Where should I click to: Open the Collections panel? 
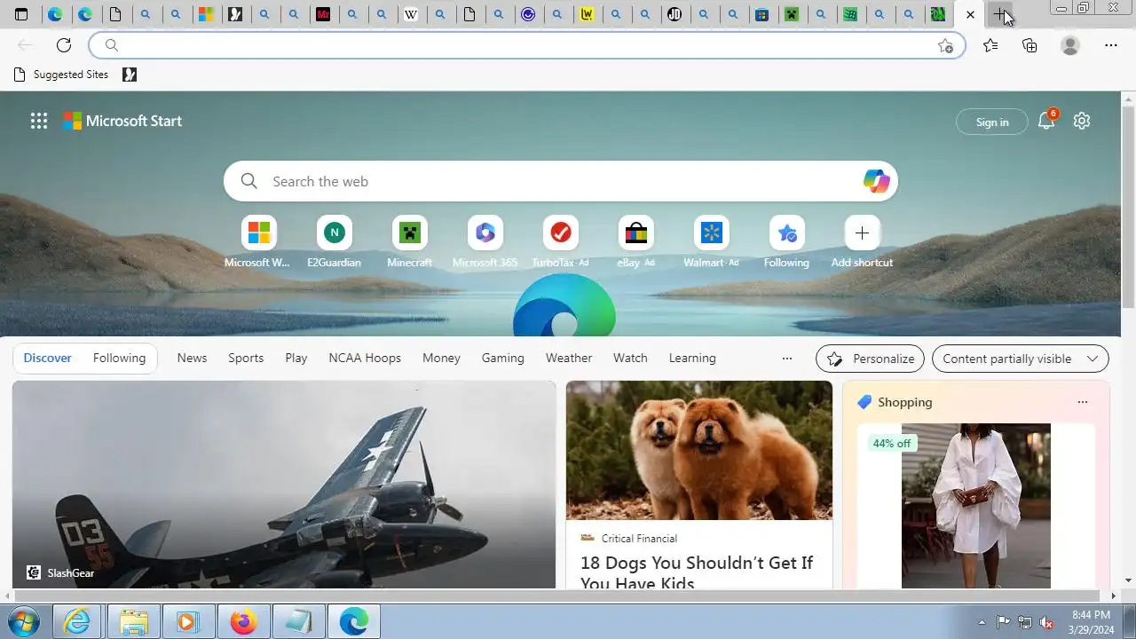tap(1029, 45)
